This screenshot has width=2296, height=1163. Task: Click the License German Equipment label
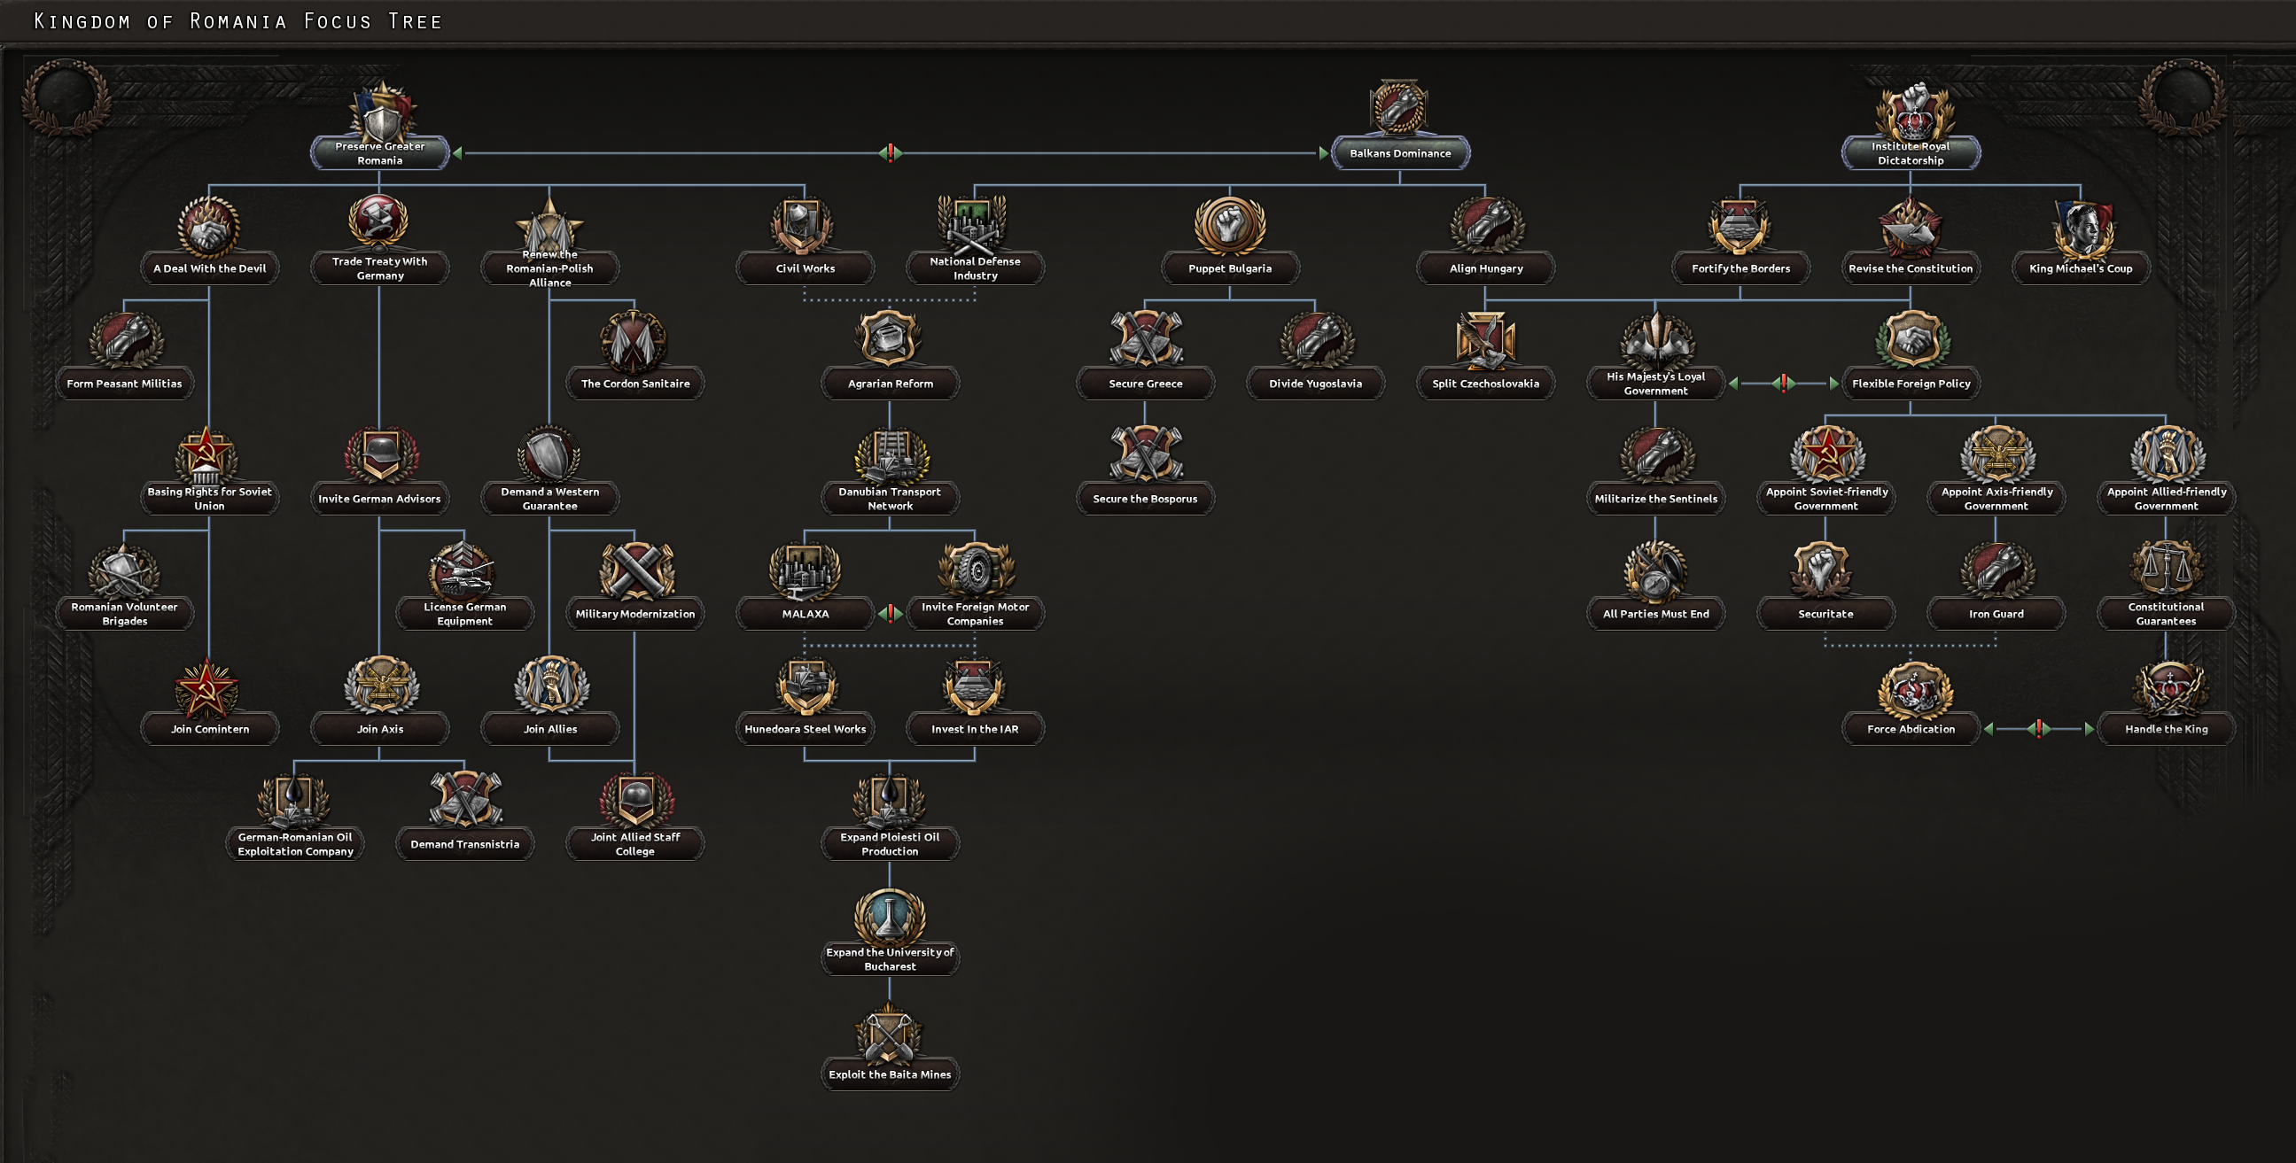(464, 613)
